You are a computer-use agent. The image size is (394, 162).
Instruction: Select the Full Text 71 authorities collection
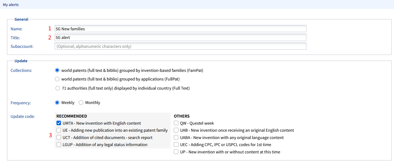58,88
